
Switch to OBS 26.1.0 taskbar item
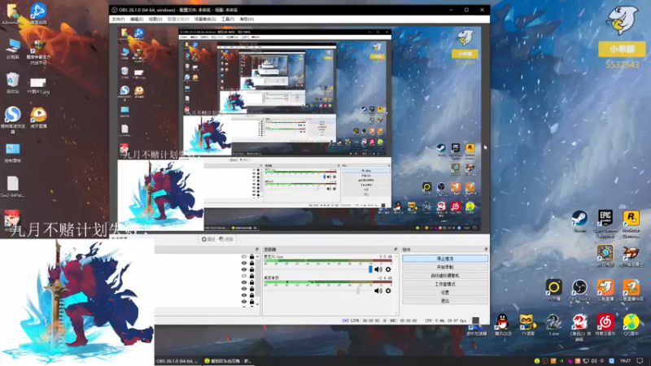(177, 361)
